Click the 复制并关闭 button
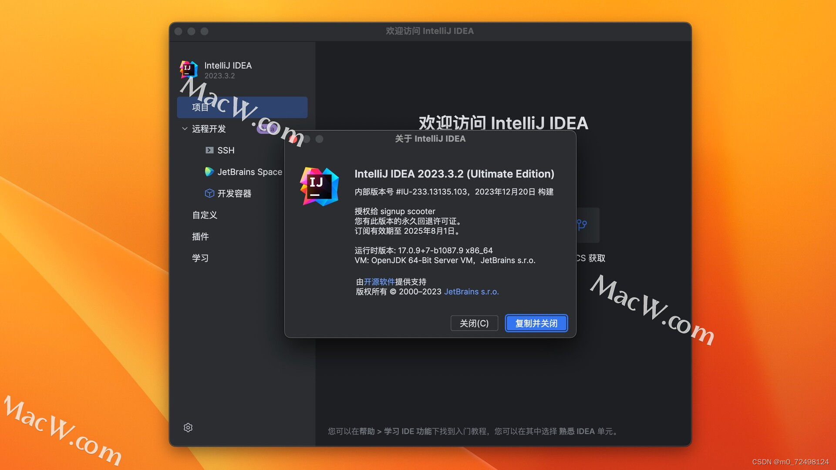836x470 pixels. [x=536, y=323]
